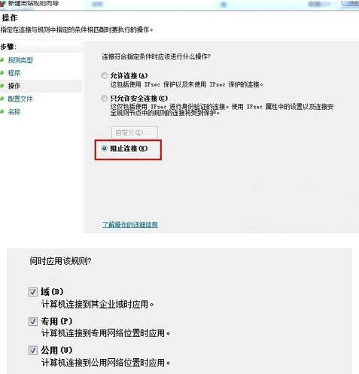Screen dimensions: 359x374
Task: Select 阻止连接 (K) radio button
Action: (x=104, y=148)
